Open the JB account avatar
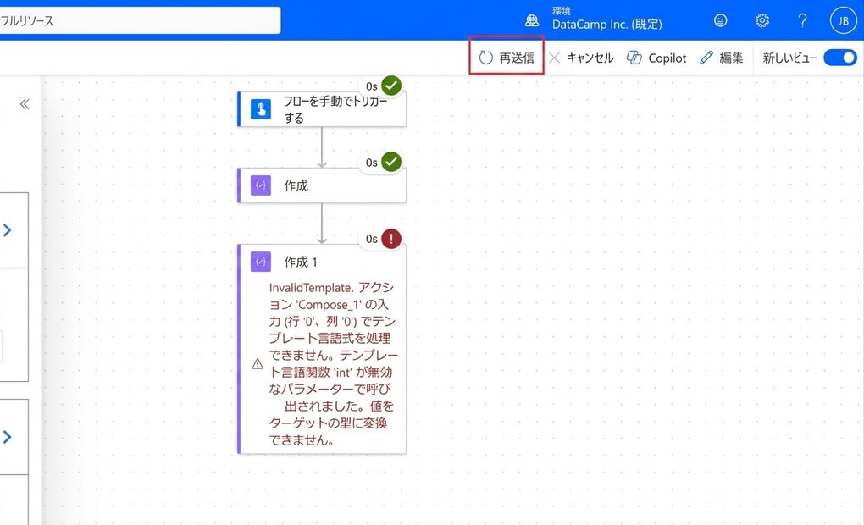Screen dimensions: 864x525 843,20
